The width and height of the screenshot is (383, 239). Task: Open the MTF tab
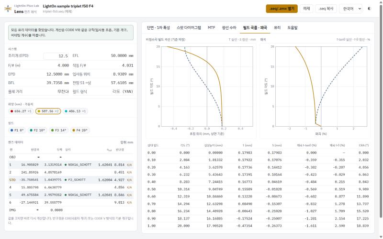(211, 28)
